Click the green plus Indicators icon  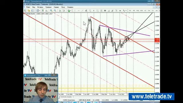coord(69,11)
